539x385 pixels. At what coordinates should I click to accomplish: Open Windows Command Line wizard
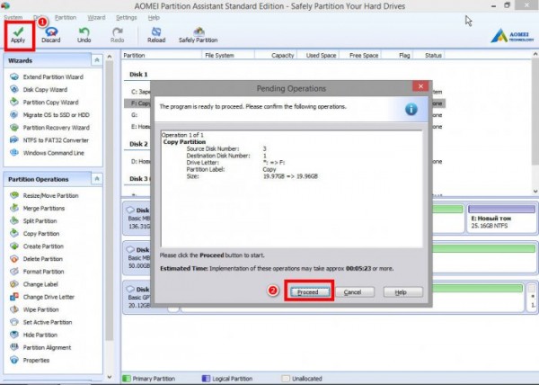[x=47, y=153]
